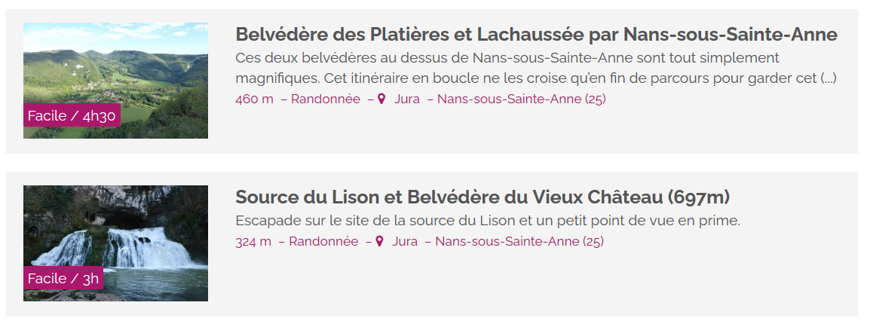Click description beginning Escapade sur le site
870x327 pixels.
pyautogui.click(x=488, y=221)
